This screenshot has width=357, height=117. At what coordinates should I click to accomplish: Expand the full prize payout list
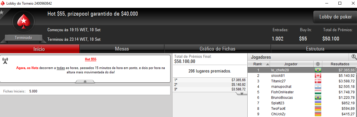pos(242,94)
